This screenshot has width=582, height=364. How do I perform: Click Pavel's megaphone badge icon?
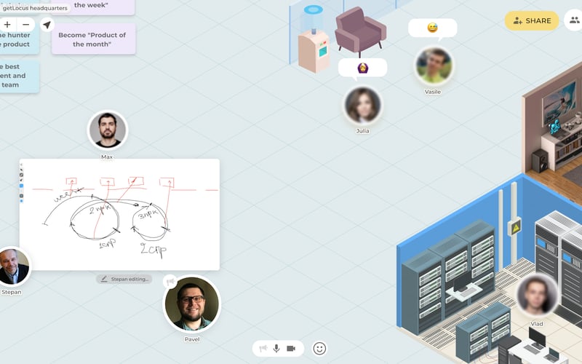pyautogui.click(x=170, y=281)
